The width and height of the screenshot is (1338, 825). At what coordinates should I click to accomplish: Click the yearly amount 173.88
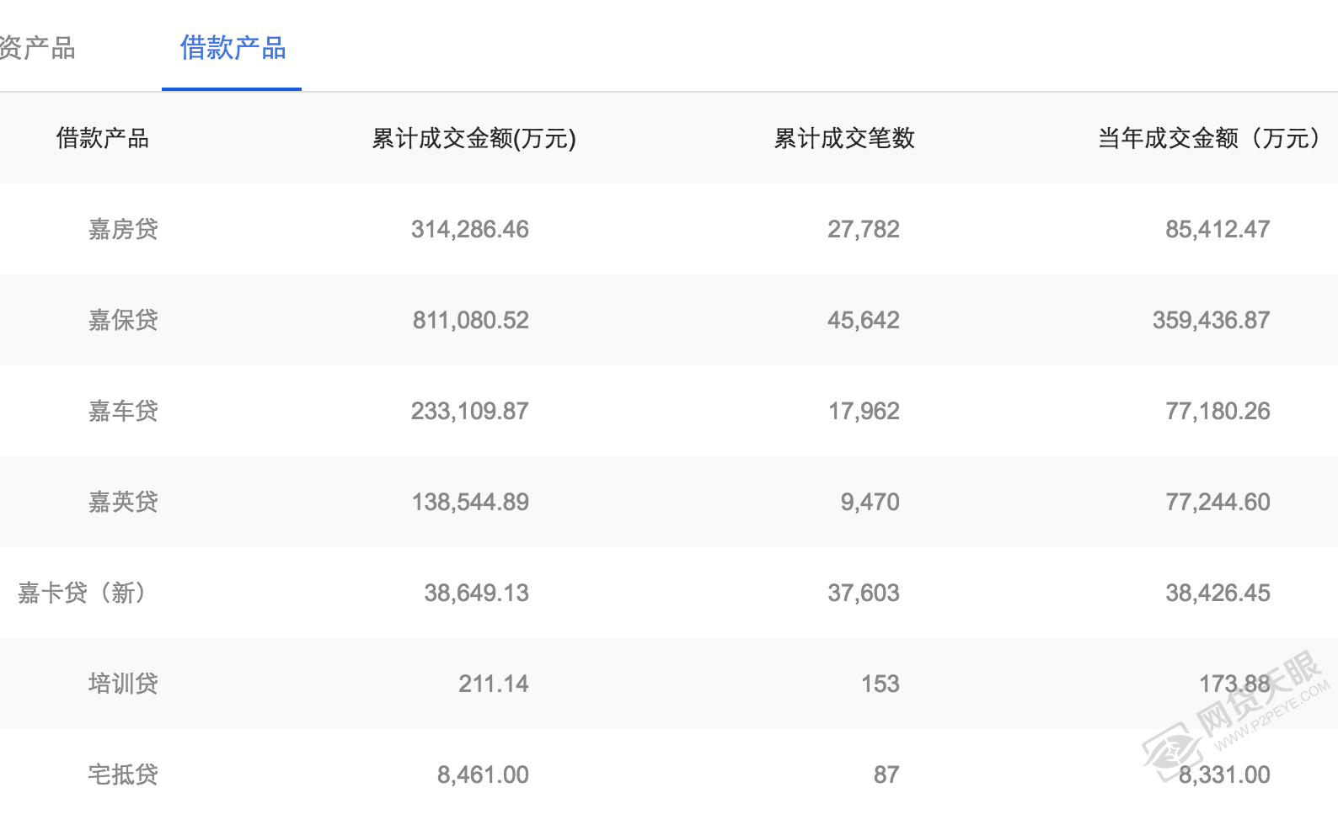click(1234, 684)
